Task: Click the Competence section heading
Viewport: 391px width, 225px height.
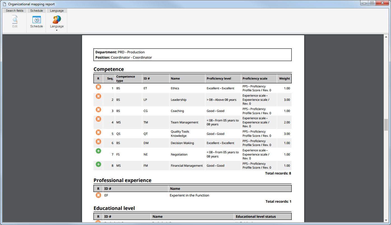Action: (x=109, y=69)
